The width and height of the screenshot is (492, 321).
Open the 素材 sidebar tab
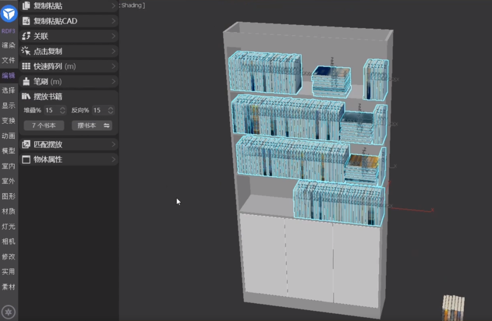point(8,287)
